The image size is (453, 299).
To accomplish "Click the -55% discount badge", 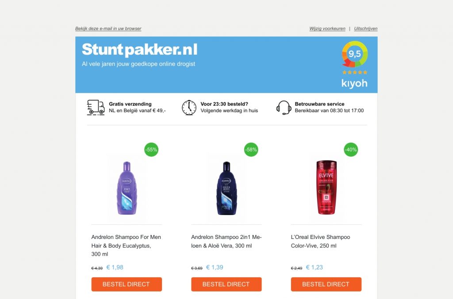I will 151,150.
